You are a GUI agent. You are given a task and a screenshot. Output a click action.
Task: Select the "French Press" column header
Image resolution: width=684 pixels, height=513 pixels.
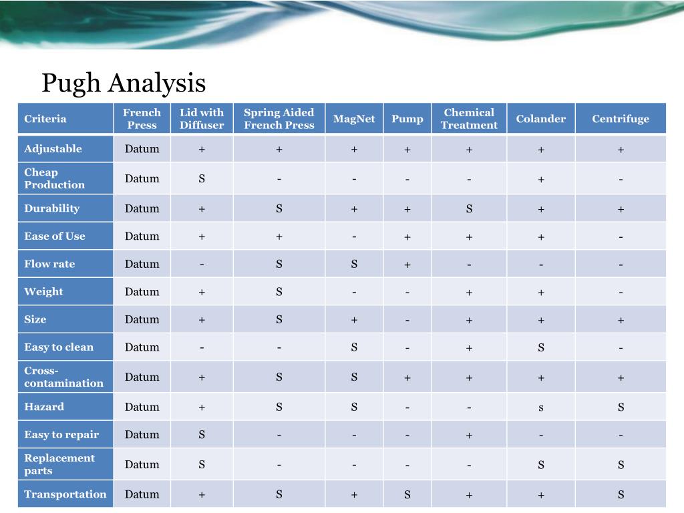point(142,119)
